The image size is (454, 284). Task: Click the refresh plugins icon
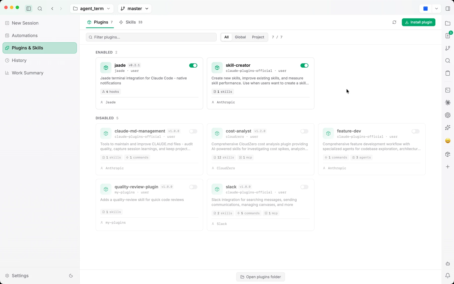(394, 22)
